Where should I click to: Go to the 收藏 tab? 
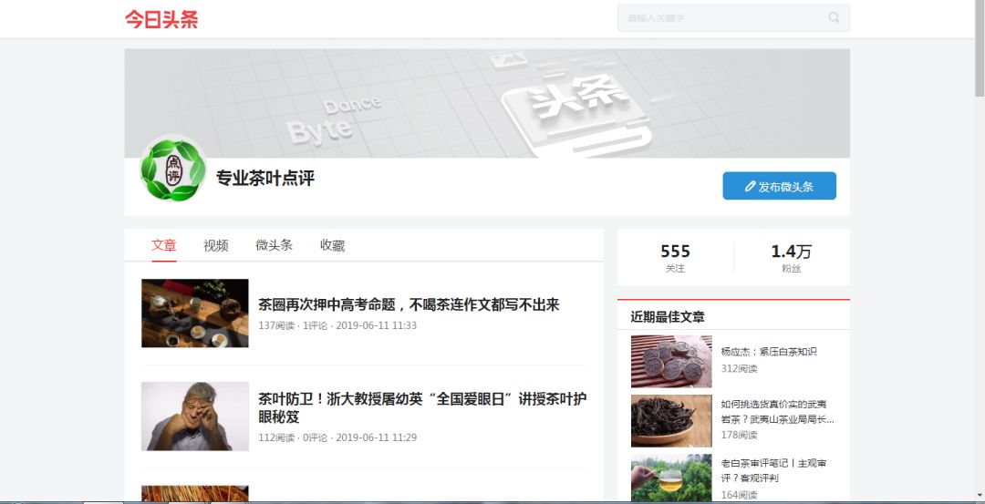click(332, 245)
